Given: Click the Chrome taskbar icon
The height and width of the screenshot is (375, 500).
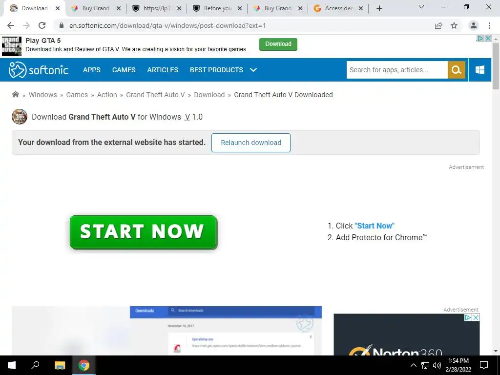Looking at the screenshot, I should 84,365.
